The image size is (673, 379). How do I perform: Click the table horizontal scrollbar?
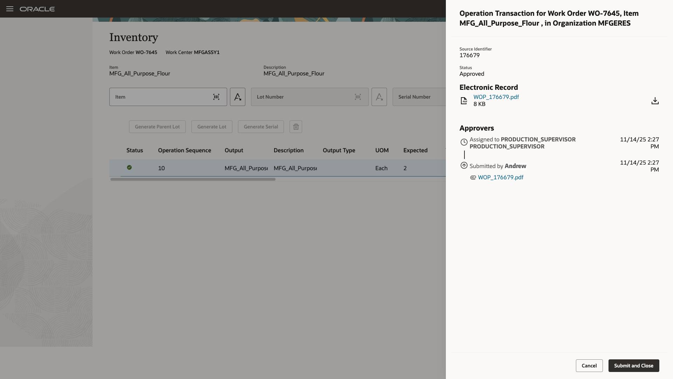pos(193,179)
